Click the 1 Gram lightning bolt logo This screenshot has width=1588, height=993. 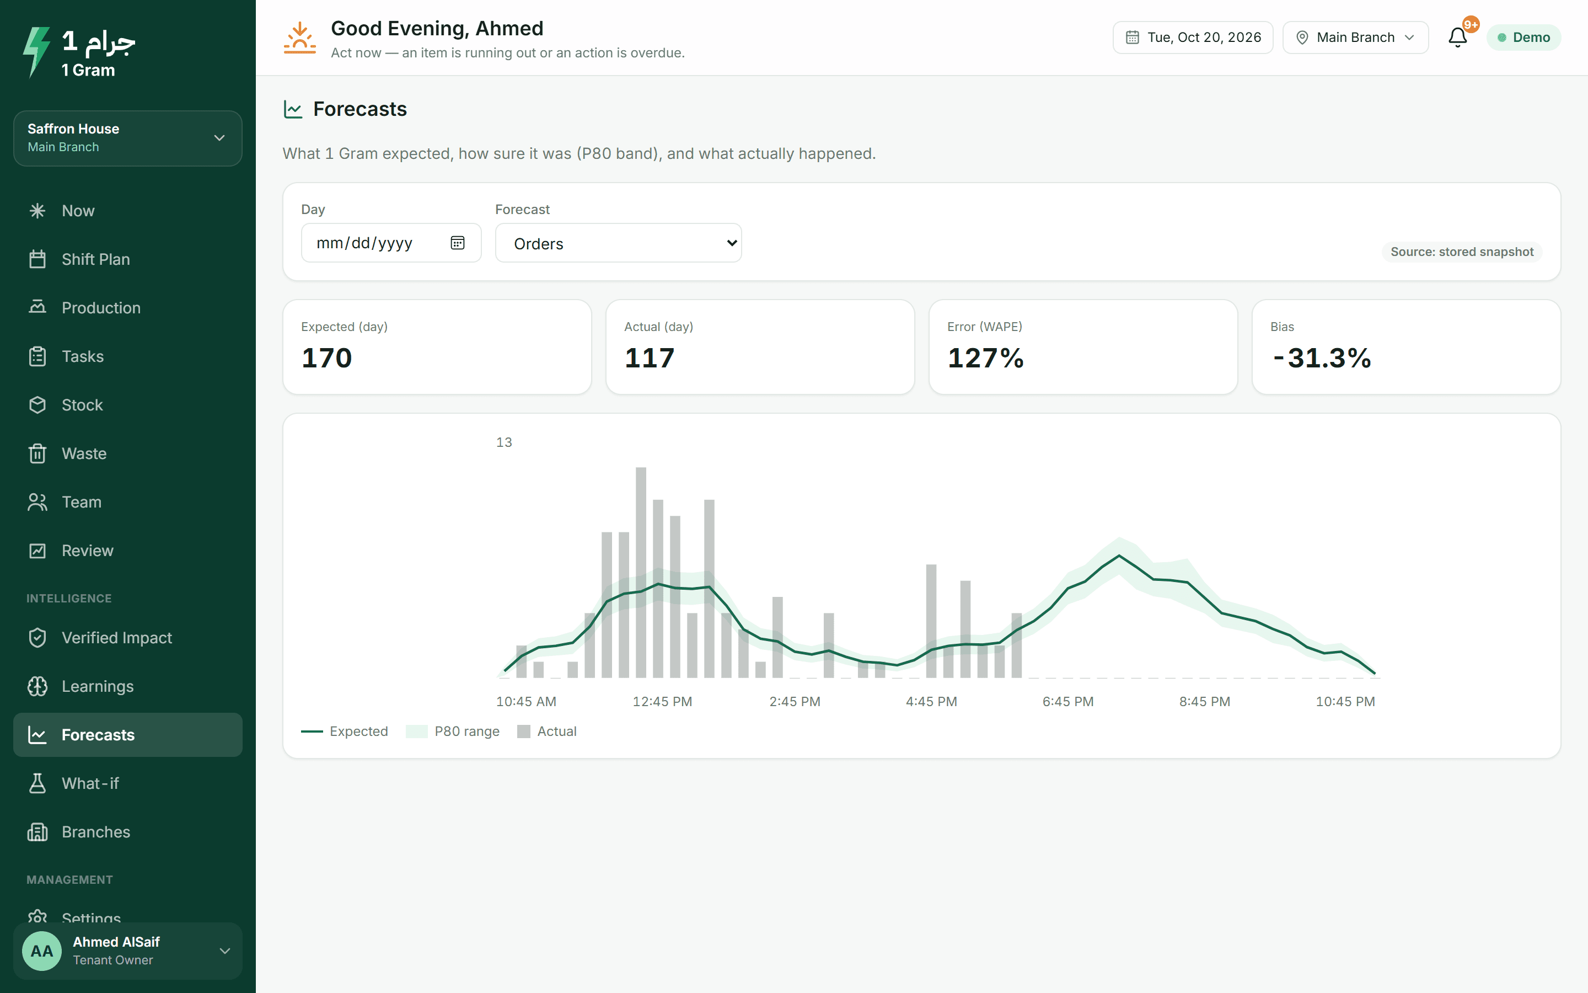[x=36, y=52]
